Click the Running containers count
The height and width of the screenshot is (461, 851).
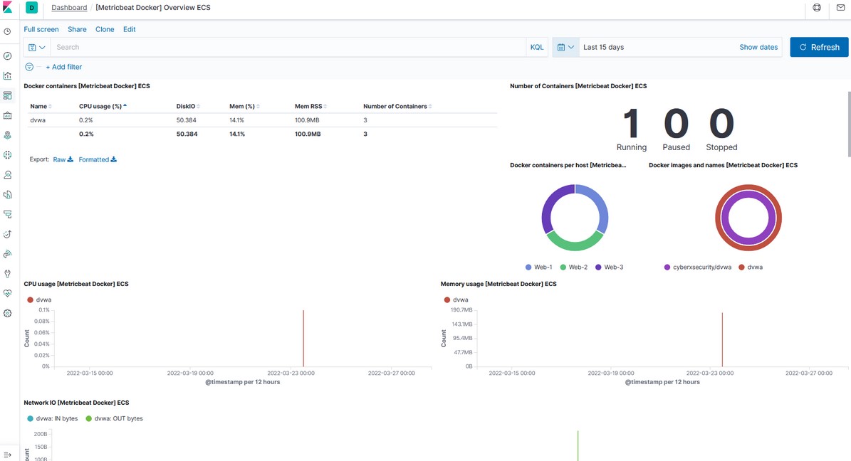(x=631, y=124)
